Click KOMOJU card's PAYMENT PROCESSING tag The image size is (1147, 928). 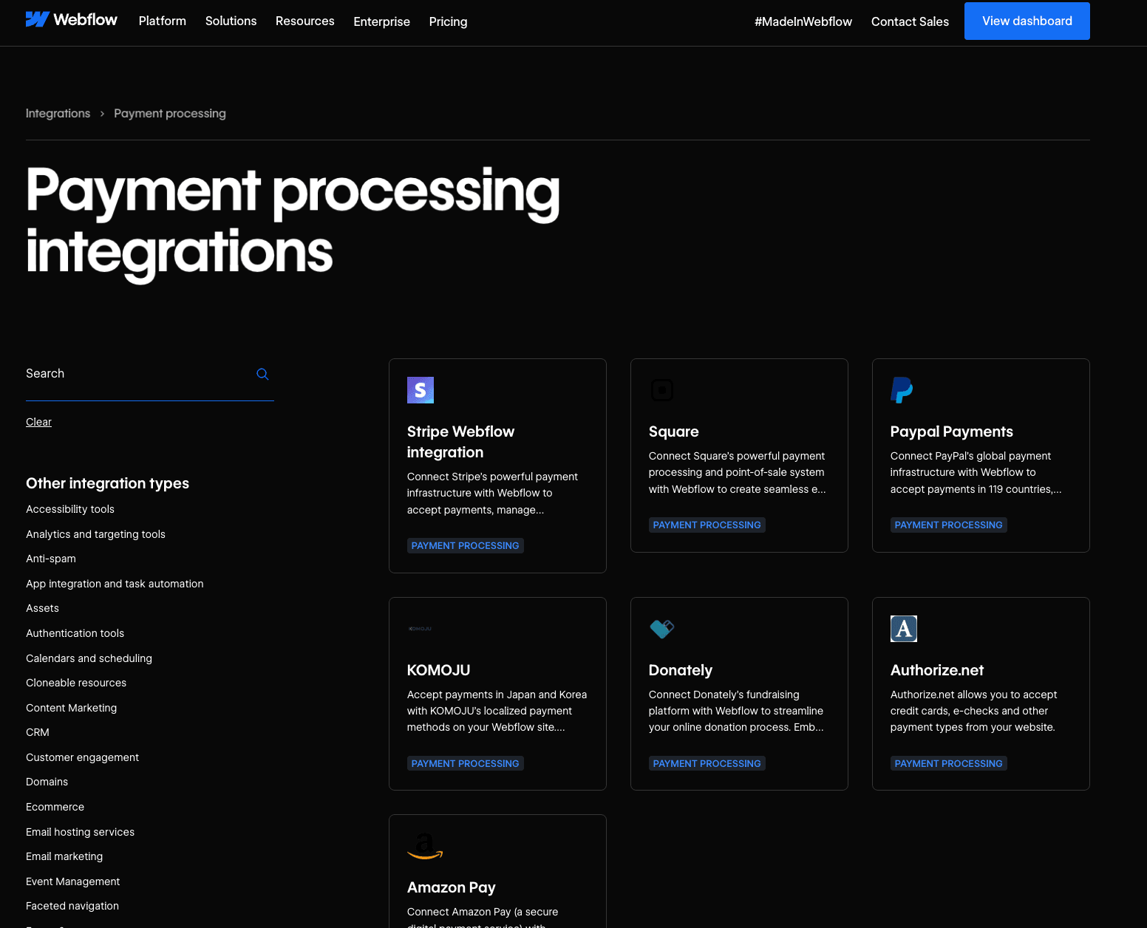(x=465, y=763)
